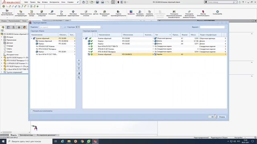Click the Windows taskbar search field
This screenshot has height=144, width=257.
pos(29,141)
